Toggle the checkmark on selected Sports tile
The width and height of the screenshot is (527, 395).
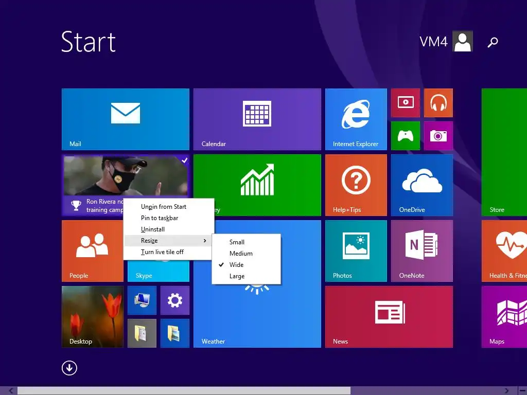185,160
